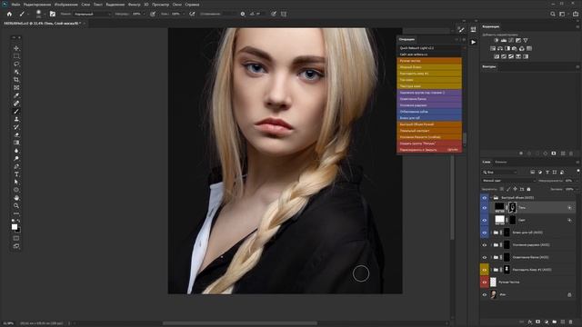
Task: Open the search icon top right
Action: pos(553,15)
